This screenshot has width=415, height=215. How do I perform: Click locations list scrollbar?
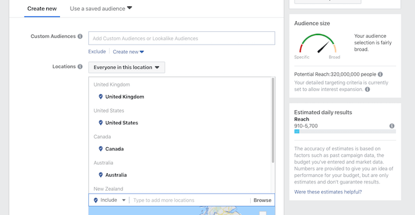coord(273,120)
